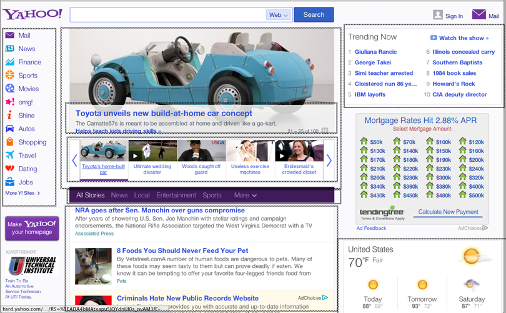Open NRA goes after Sen. Manchin story
Image resolution: width=506 pixels, height=313 pixels.
click(160, 211)
